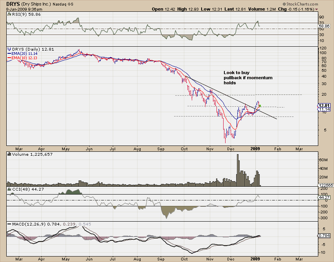
Task: Click the MACD(12,26,9) 0.784 panel label
Action: (x=36, y=224)
